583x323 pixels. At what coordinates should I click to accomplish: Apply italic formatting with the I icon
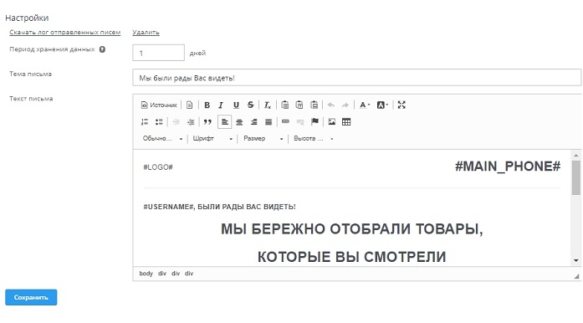point(221,105)
